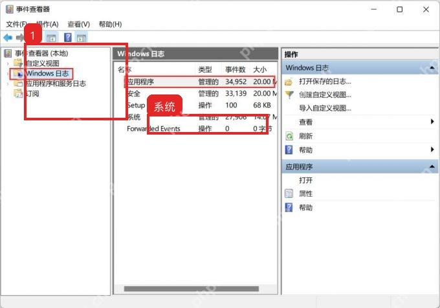Image resolution: width=440 pixels, height=308 pixels.
Task: Select the 系统 log row name
Action: point(133,117)
